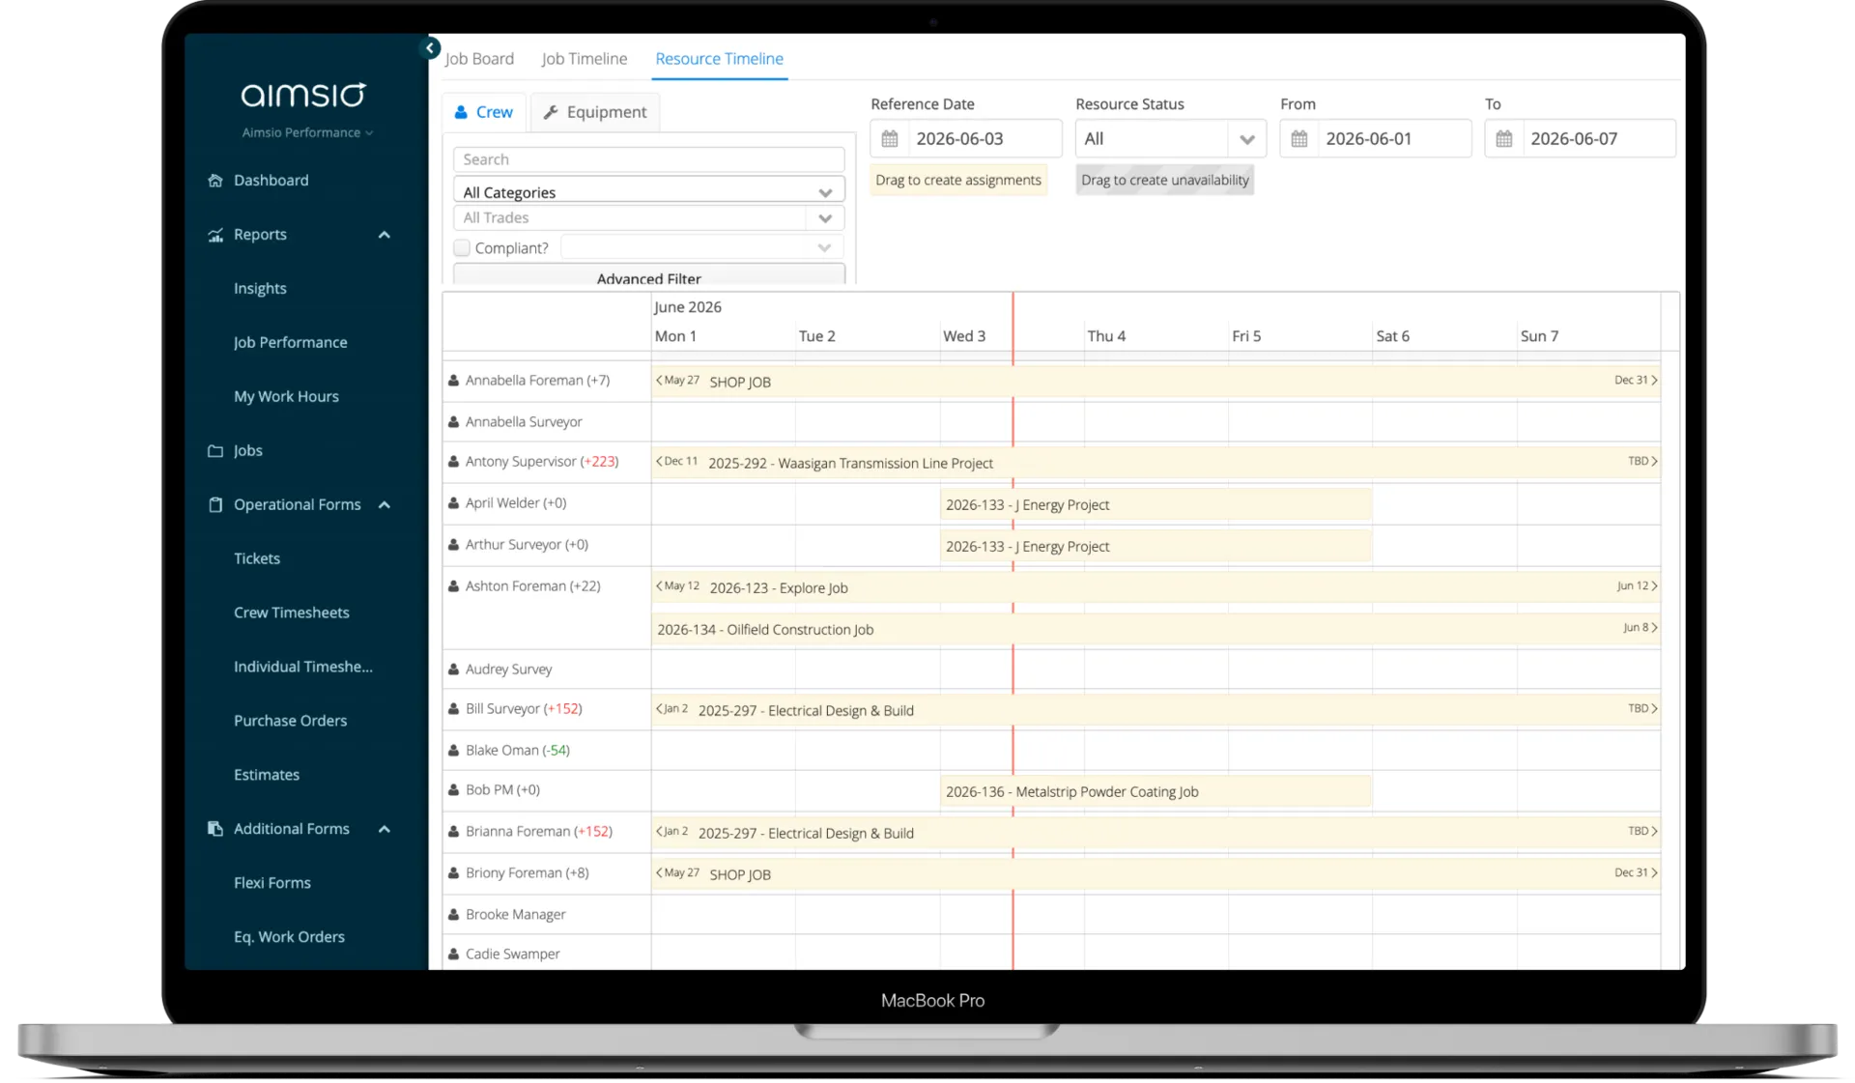Switch to the Job Board tab
1855x1083 pixels.
479,59
